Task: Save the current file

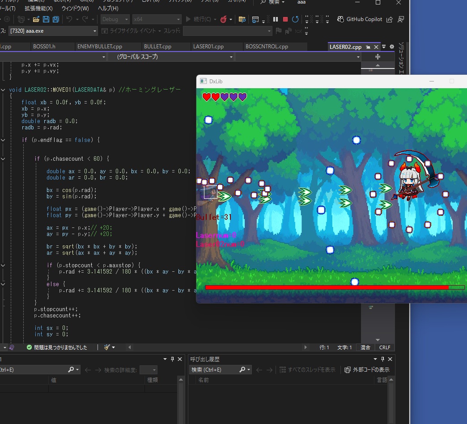Action: (46, 19)
